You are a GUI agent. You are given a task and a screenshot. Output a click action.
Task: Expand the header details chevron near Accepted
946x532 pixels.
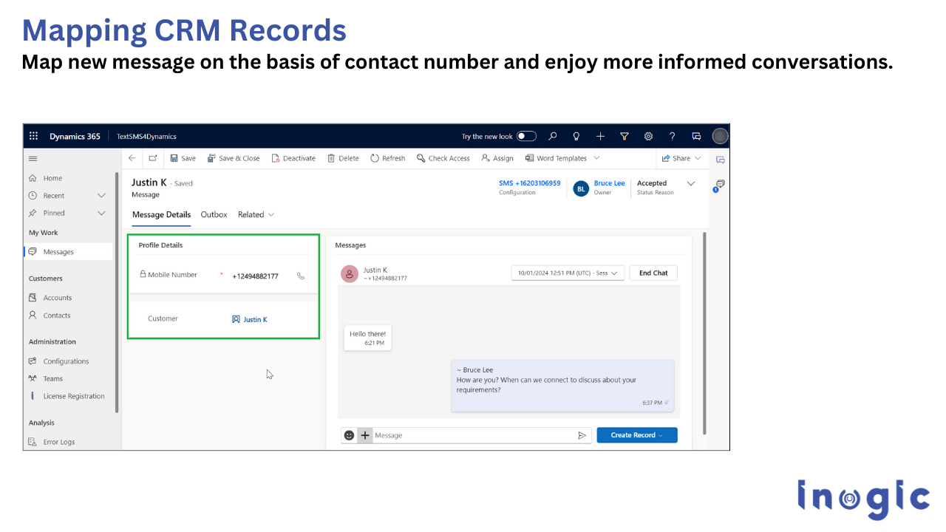[691, 183]
